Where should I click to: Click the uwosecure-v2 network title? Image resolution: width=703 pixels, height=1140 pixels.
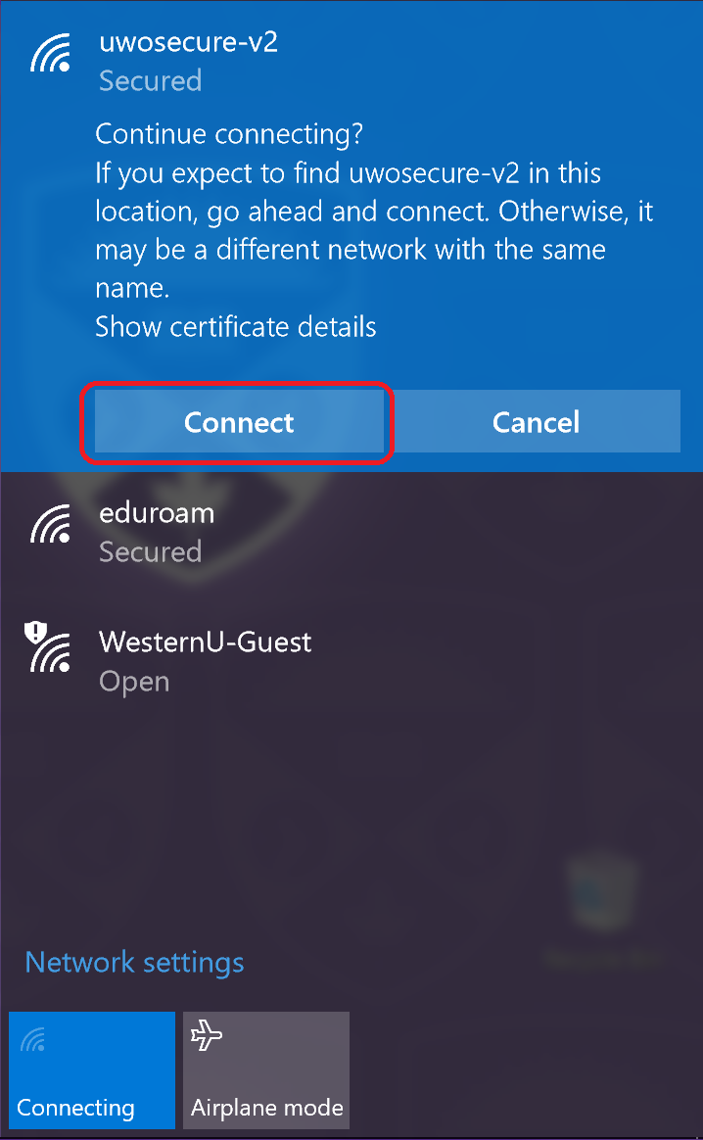click(188, 42)
